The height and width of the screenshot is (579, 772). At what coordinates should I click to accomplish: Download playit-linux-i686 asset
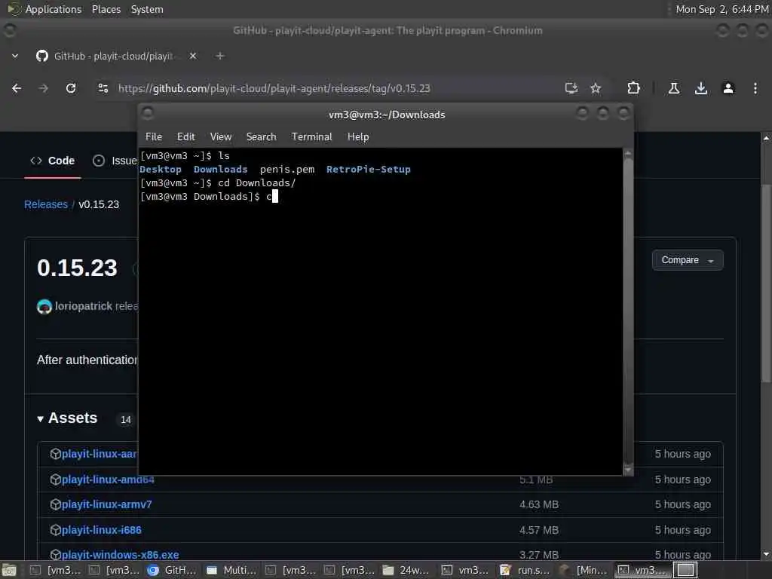pos(102,530)
